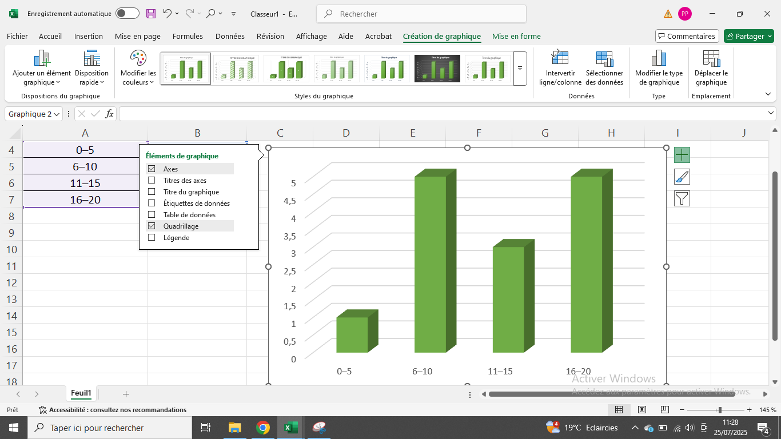Switch to Page Break preview icon
This screenshot has height=439, width=781.
665,410
